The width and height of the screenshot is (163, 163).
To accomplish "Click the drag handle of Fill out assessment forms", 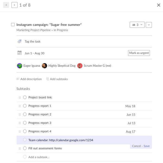I will 20,148.
